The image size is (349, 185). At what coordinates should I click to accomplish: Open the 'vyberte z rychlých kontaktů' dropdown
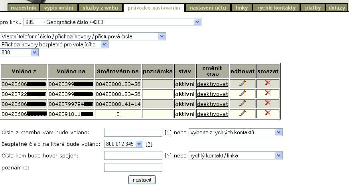(235, 132)
